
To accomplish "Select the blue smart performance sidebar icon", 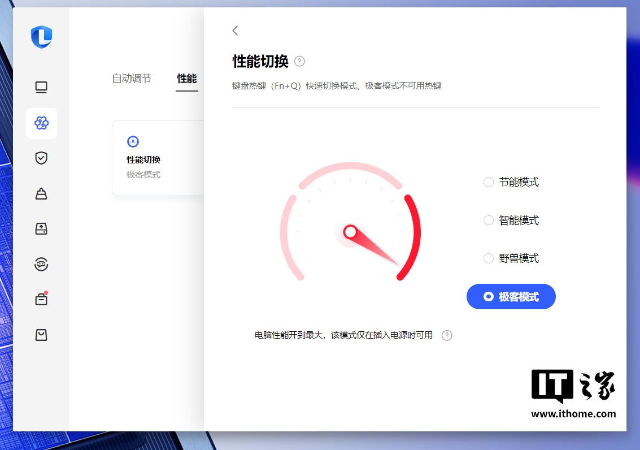I will coord(41,123).
